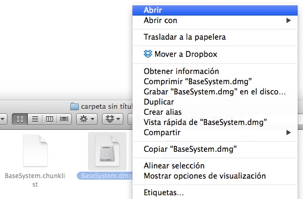Select Grabar "BaseSystem.dmg" en el disco
Image resolution: width=303 pixels, height=199 pixels.
point(215,92)
